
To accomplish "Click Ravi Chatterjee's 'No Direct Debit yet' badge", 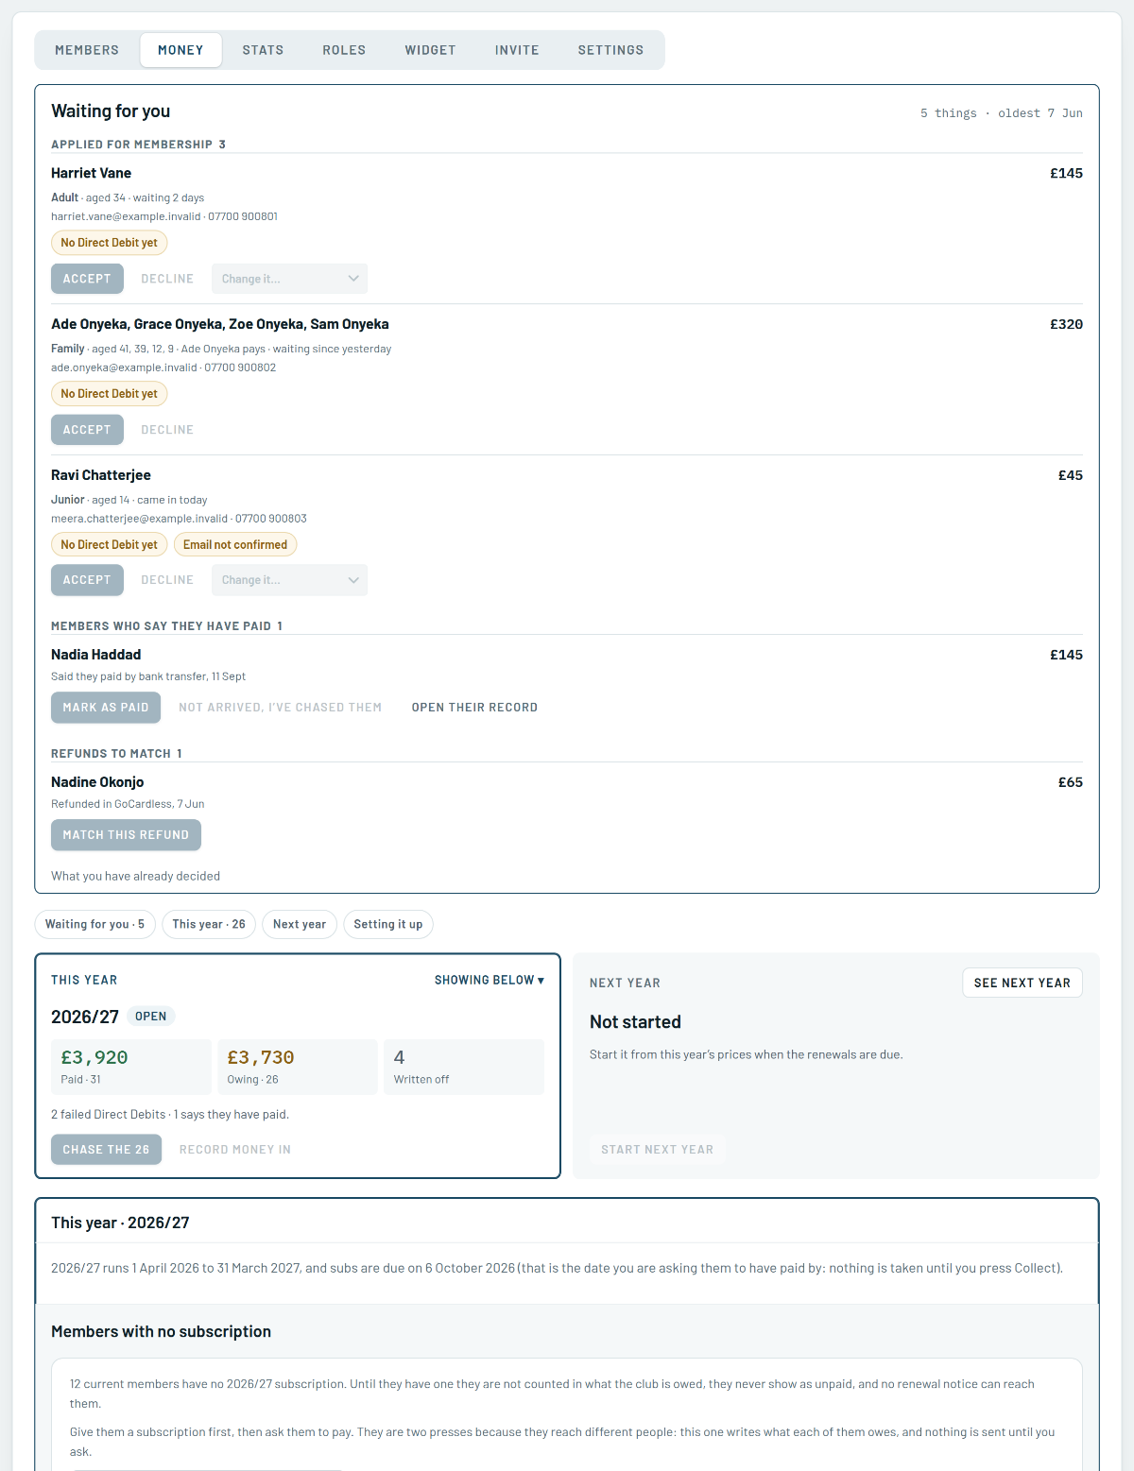I will coord(110,545).
